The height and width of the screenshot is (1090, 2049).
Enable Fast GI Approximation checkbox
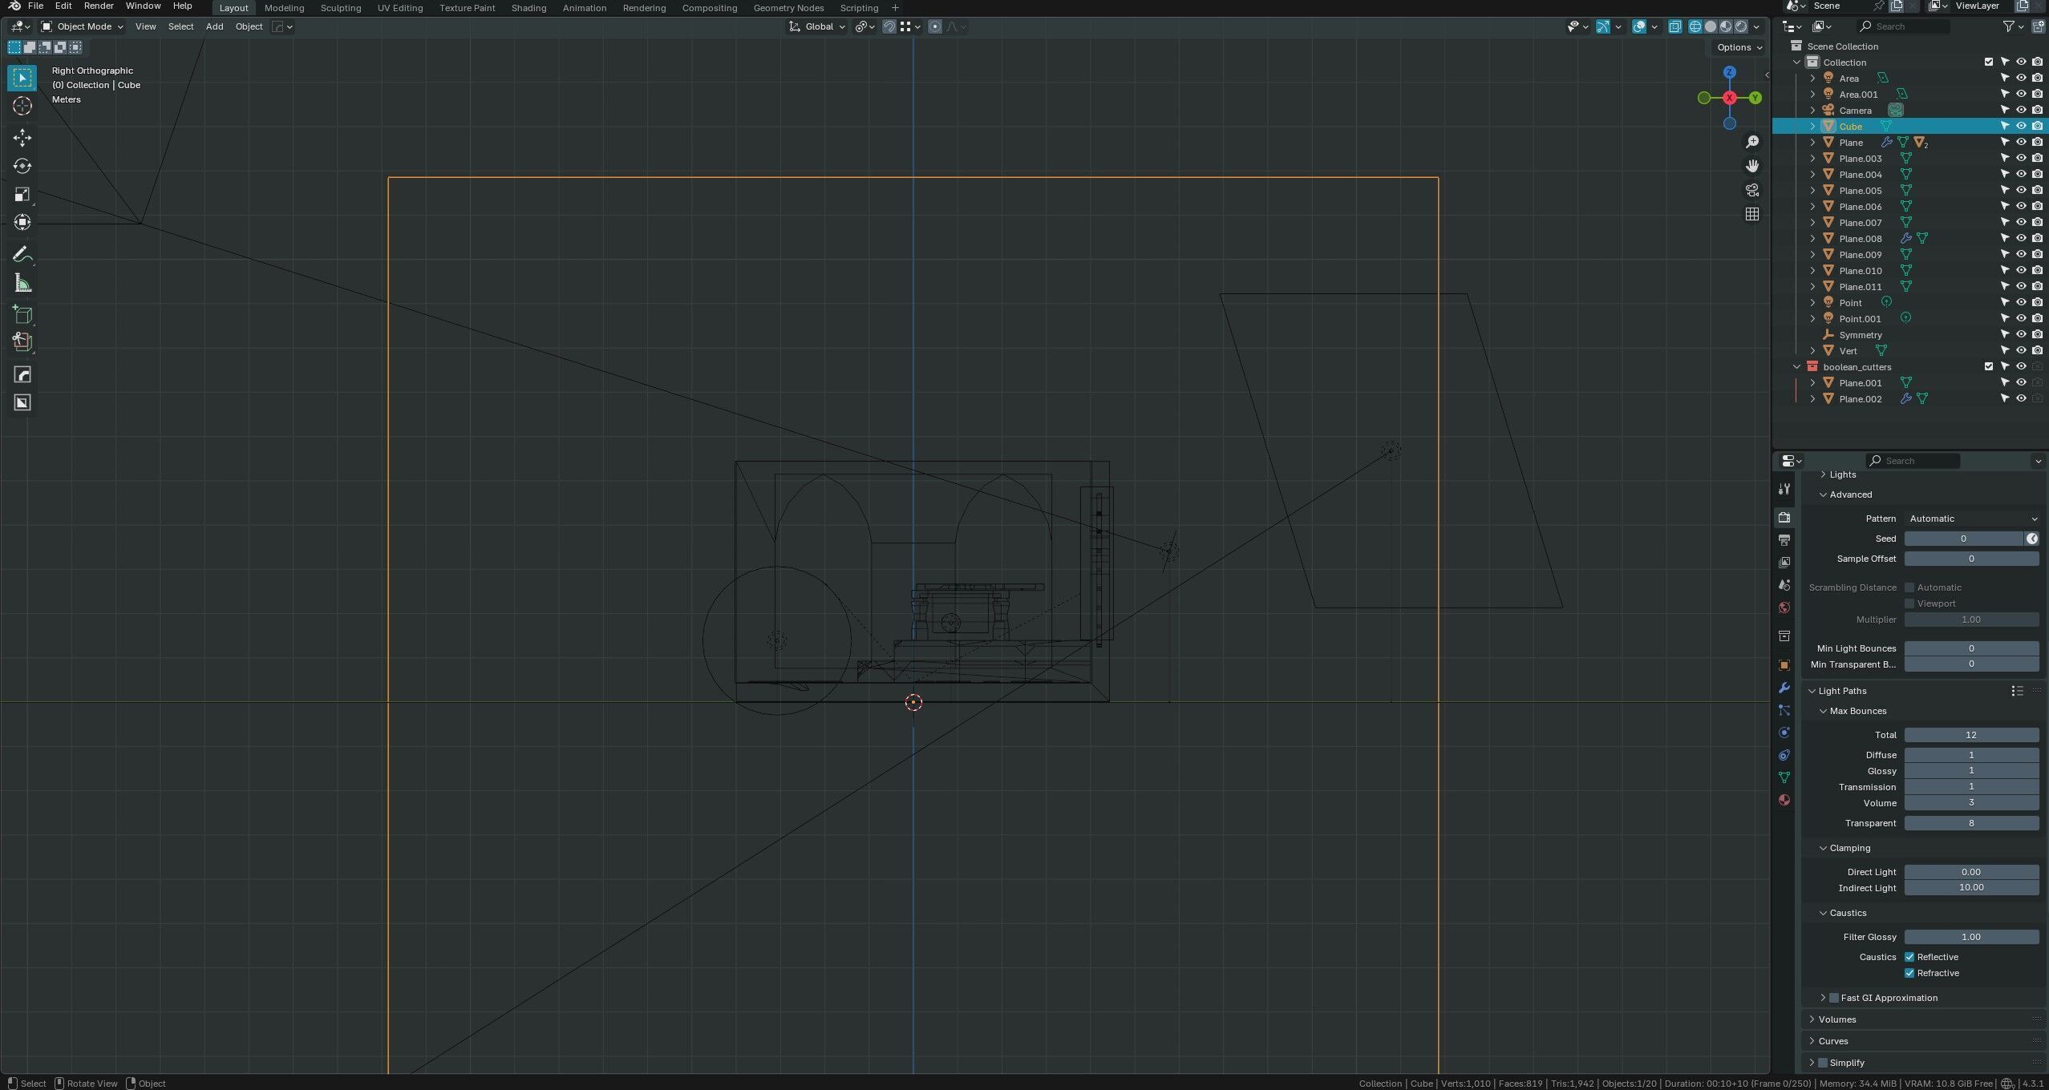click(1833, 998)
